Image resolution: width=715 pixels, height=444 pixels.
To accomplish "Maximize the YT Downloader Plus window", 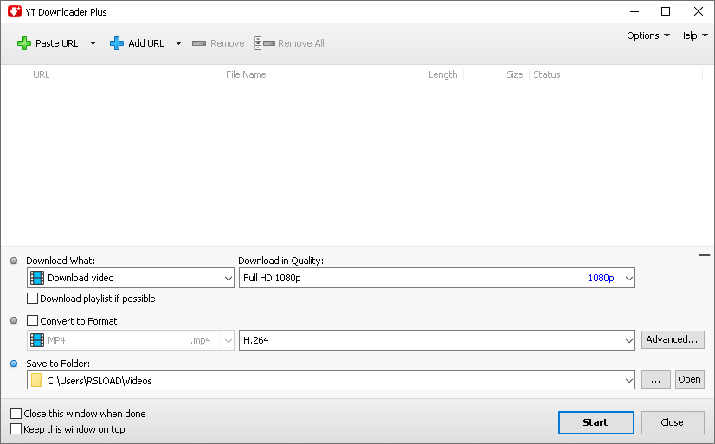I will pos(666,11).
